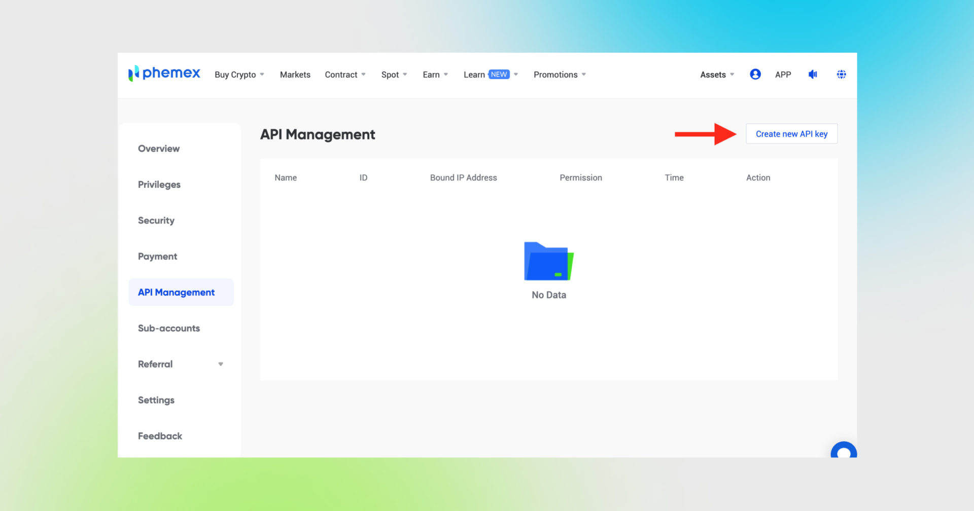Open the support chat bubble
The width and height of the screenshot is (974, 511).
843,451
